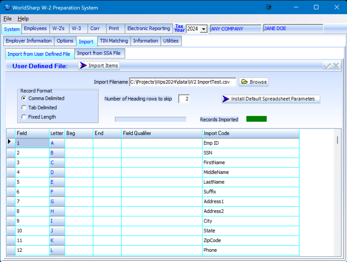The width and height of the screenshot is (347, 262).
Task: Open the TIN Matching subtab
Action: coord(114,41)
